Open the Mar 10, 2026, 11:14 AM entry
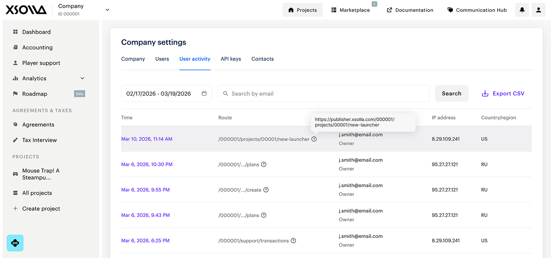This screenshot has width=551, height=258. [146, 139]
